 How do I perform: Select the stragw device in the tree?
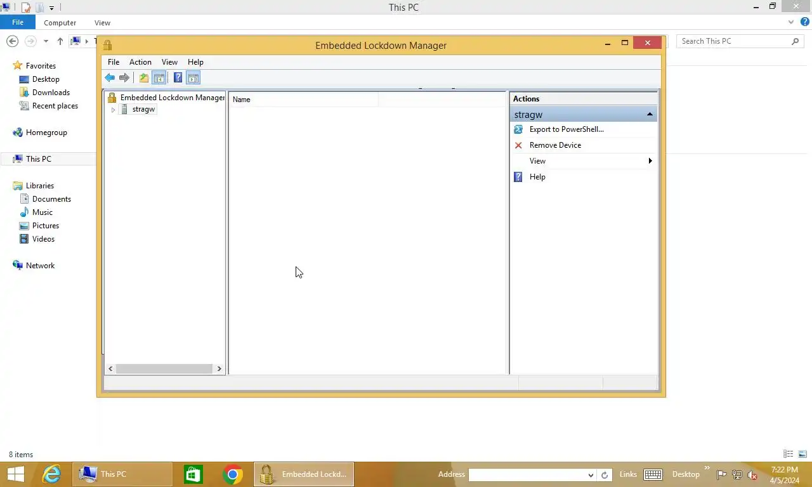tap(143, 109)
